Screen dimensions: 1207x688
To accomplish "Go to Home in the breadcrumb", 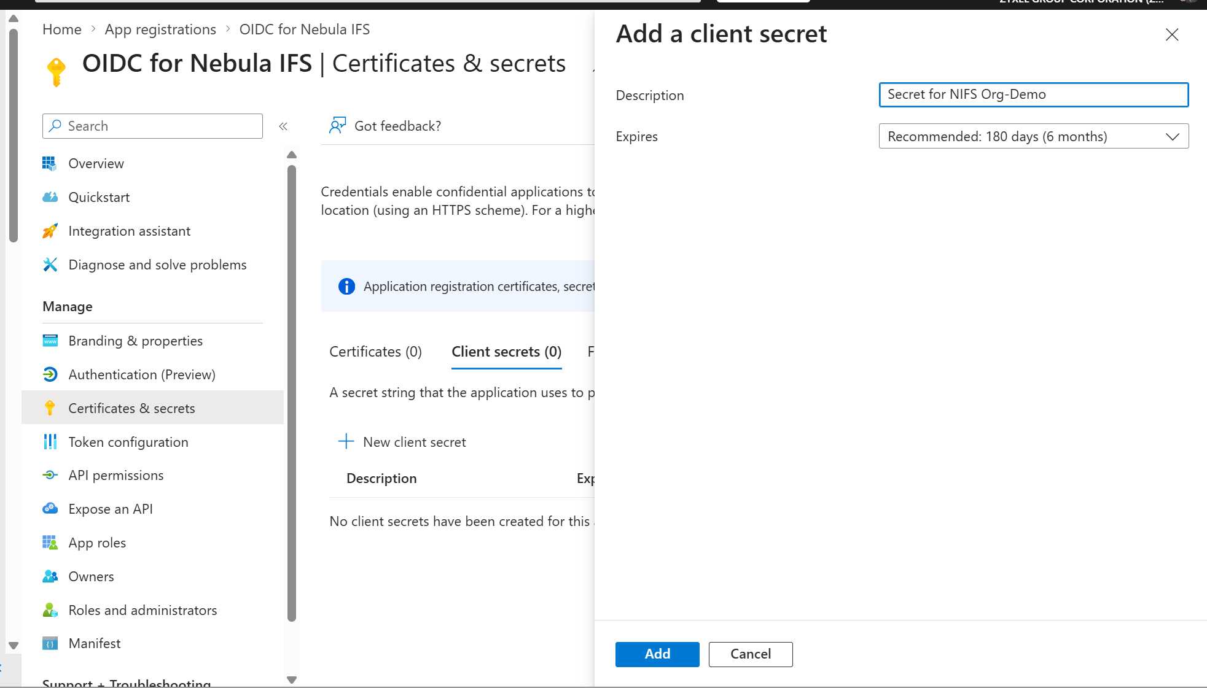I will tap(62, 29).
